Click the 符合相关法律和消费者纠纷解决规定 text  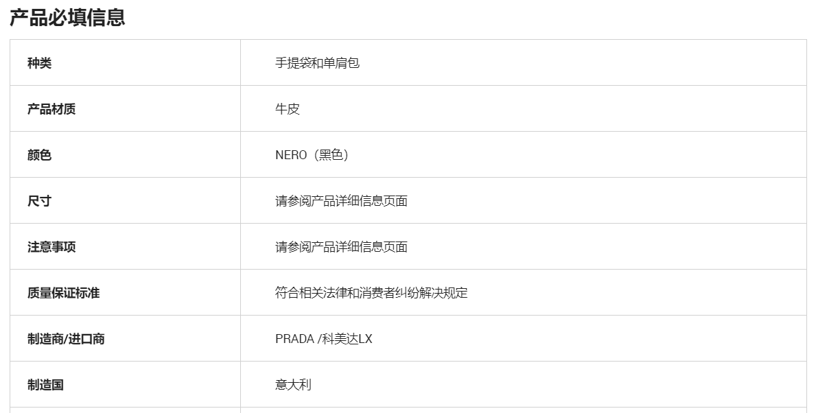click(371, 293)
